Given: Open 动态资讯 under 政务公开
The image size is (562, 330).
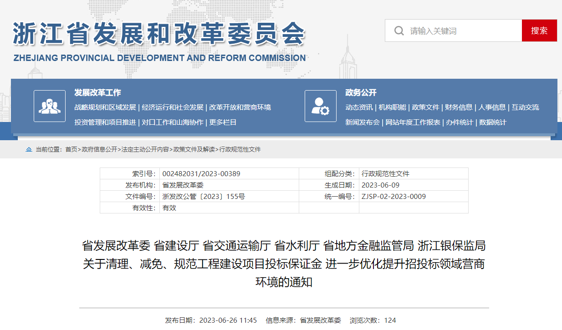Looking at the screenshot, I should [x=359, y=107].
